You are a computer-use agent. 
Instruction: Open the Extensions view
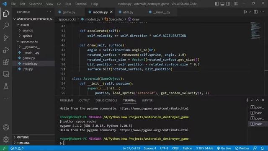click(x=6, y=62)
